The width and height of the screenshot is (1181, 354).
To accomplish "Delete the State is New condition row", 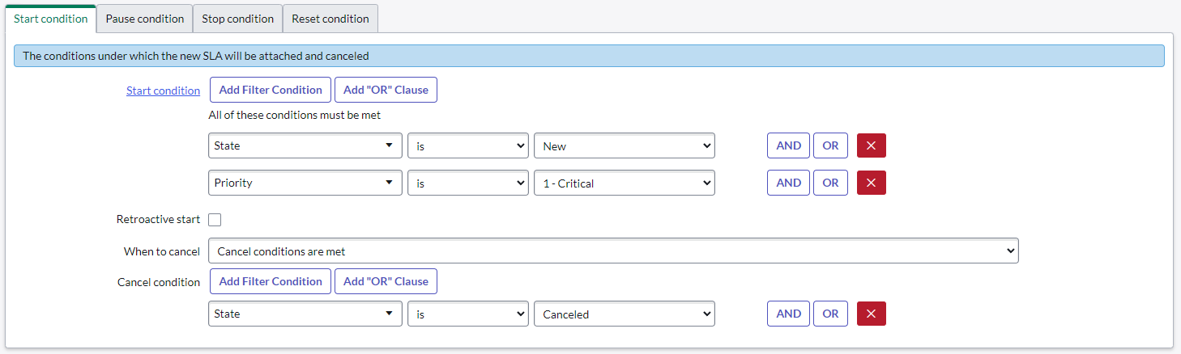I will [x=871, y=146].
